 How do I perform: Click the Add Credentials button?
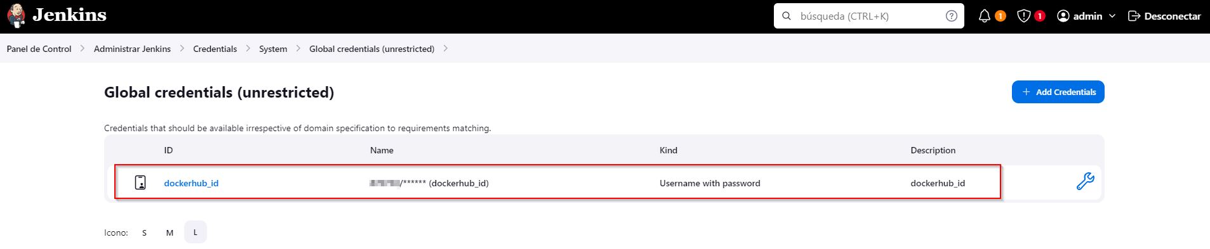point(1058,92)
